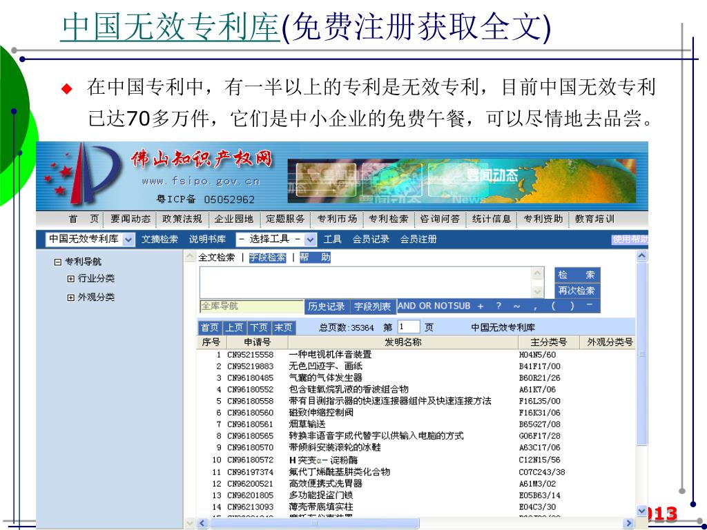This screenshot has height=530, width=707.
Task: Go to next page with 下页
Action: (x=259, y=328)
